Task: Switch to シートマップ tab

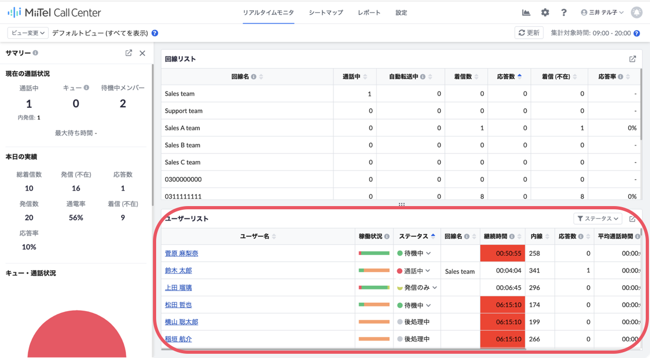Action: (326, 13)
